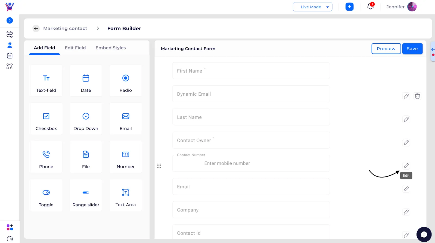Navigate to Marketing contact breadcrumb

click(65, 29)
